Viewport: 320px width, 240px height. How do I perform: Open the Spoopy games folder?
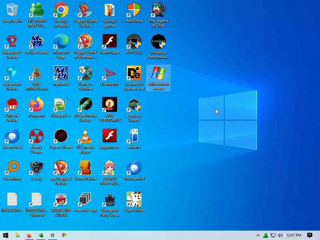110,15
